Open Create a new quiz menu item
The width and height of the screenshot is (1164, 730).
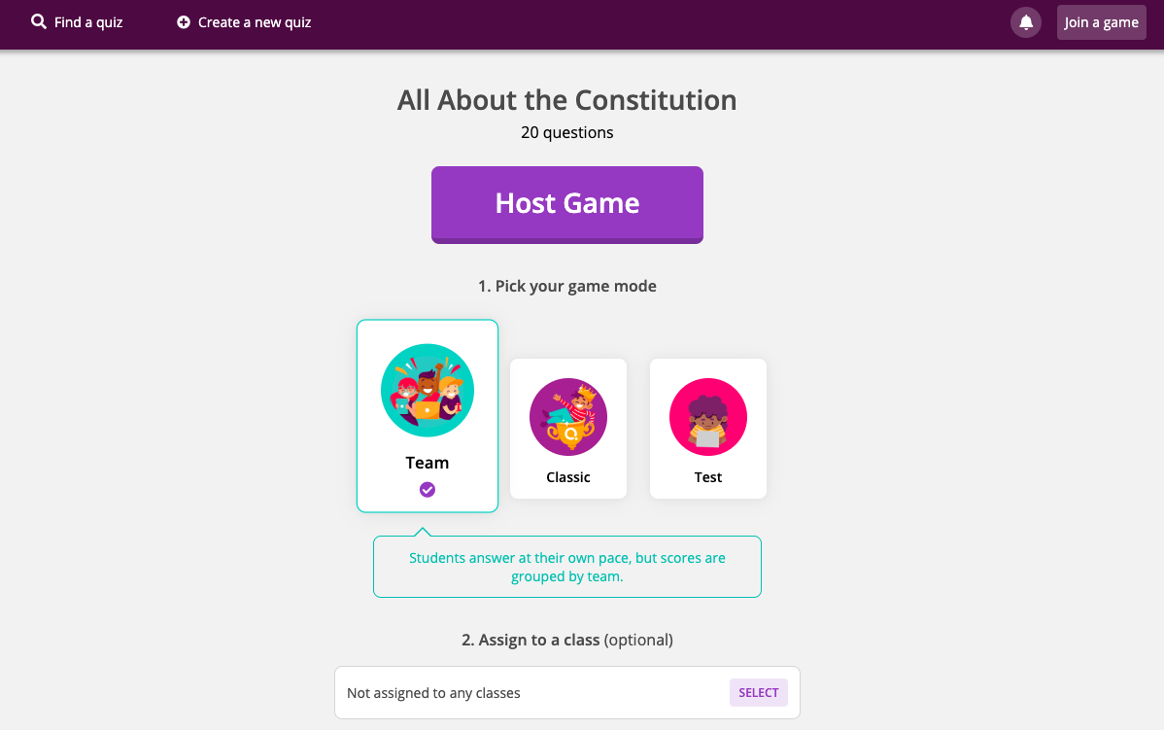[x=244, y=22]
